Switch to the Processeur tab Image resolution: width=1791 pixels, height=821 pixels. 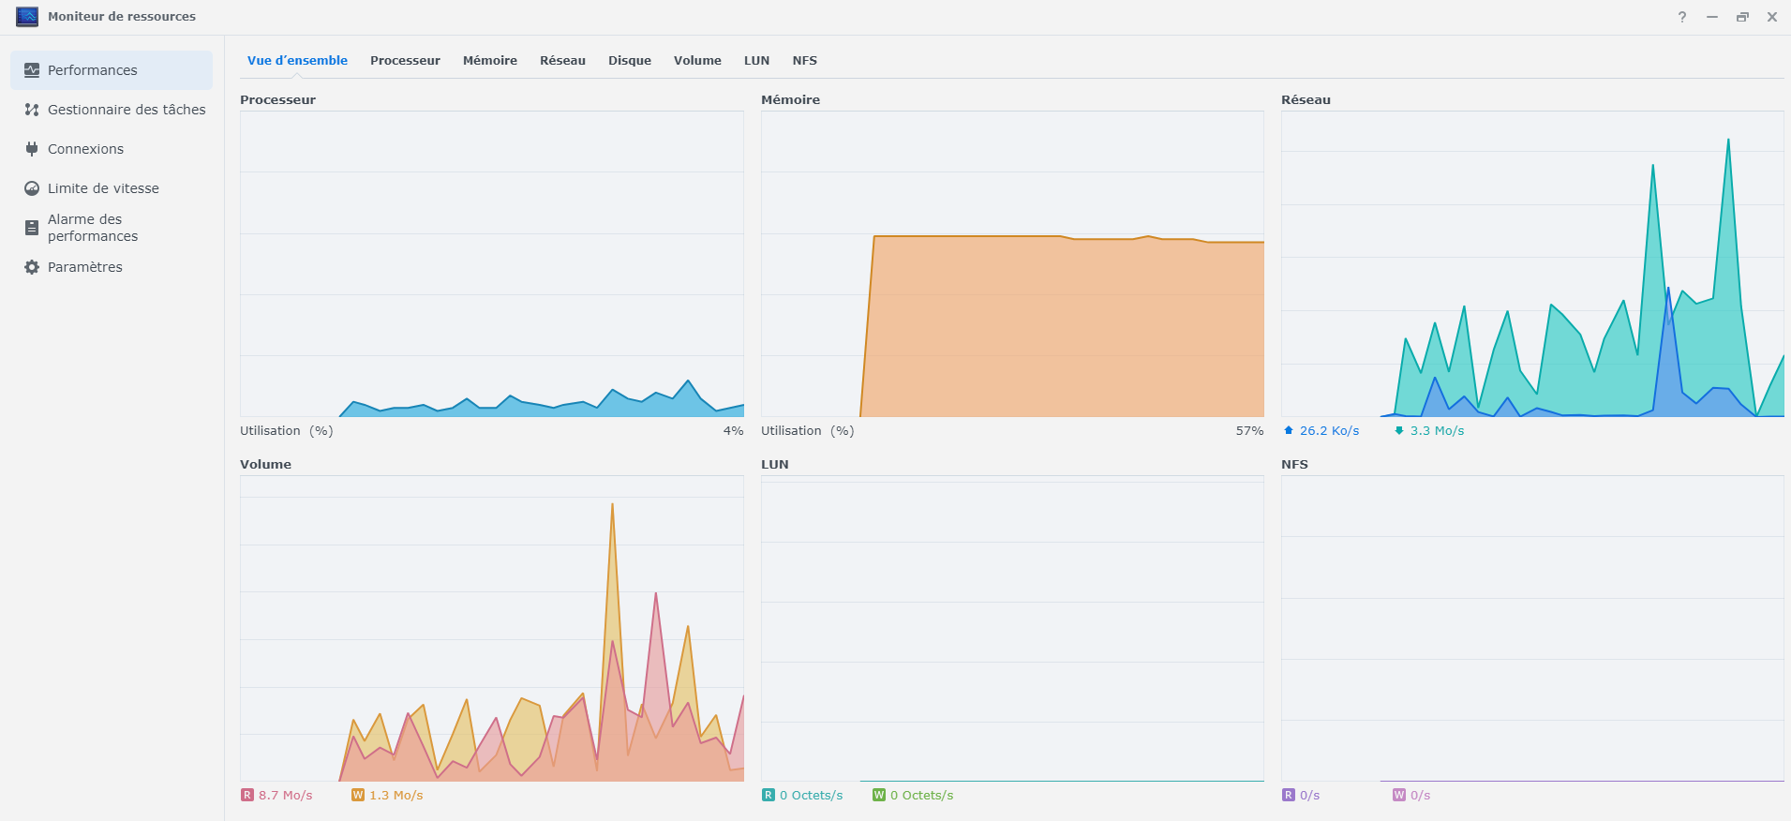click(405, 61)
